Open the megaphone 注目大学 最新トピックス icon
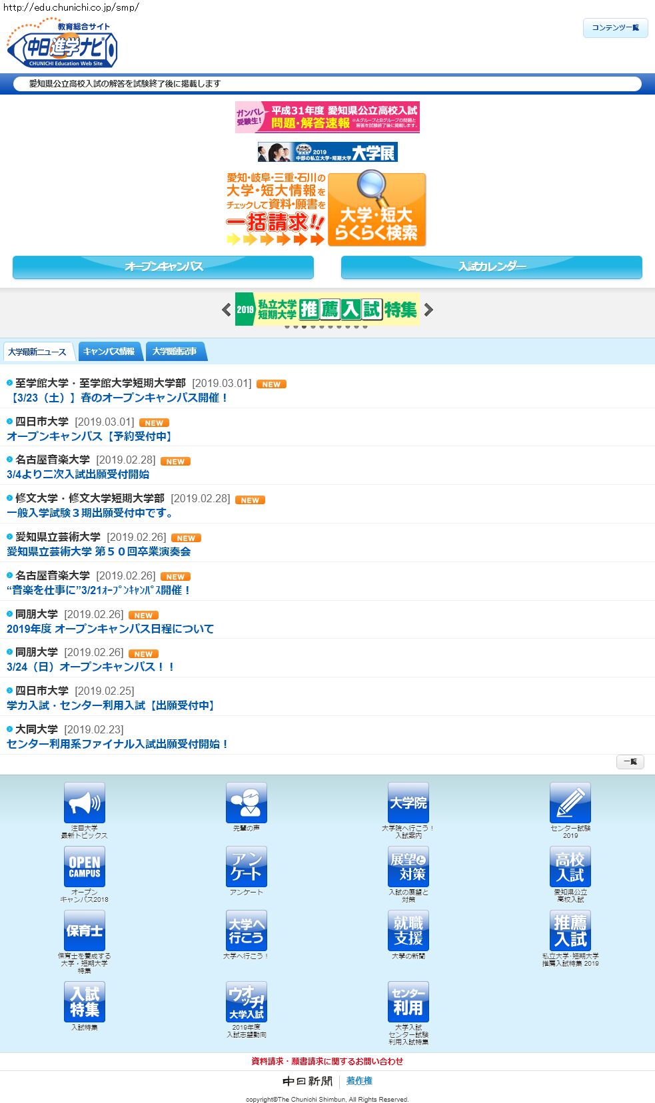 (84, 803)
